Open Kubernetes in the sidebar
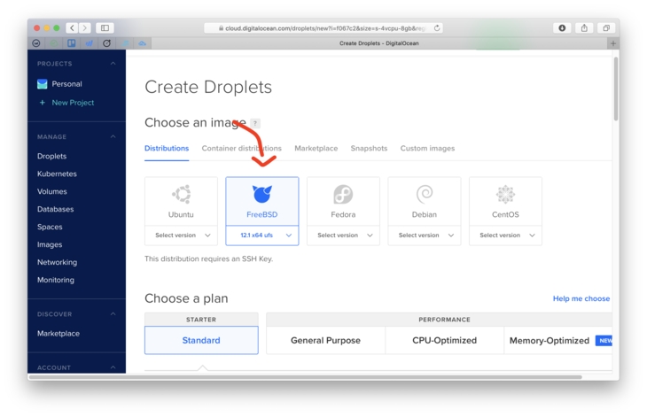647x417 pixels. coord(57,174)
